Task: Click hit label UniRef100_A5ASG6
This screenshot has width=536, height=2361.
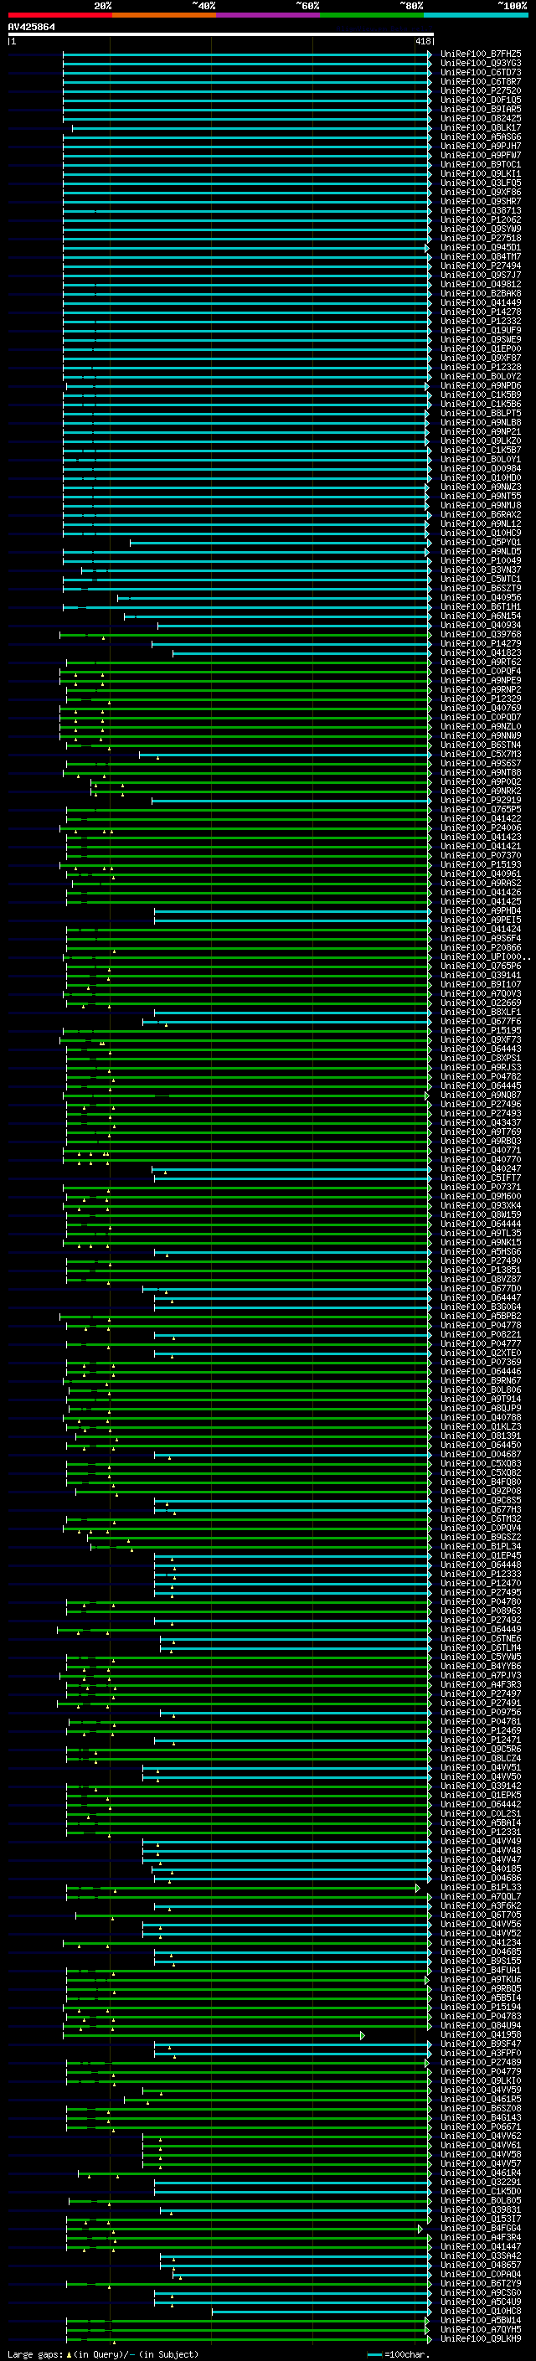Action: point(480,137)
